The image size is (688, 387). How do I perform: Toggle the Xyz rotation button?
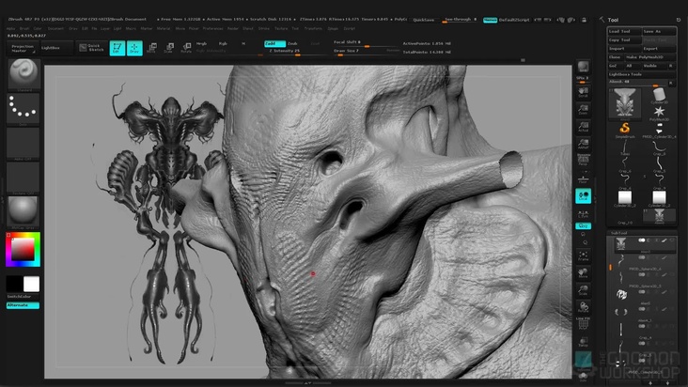(583, 225)
